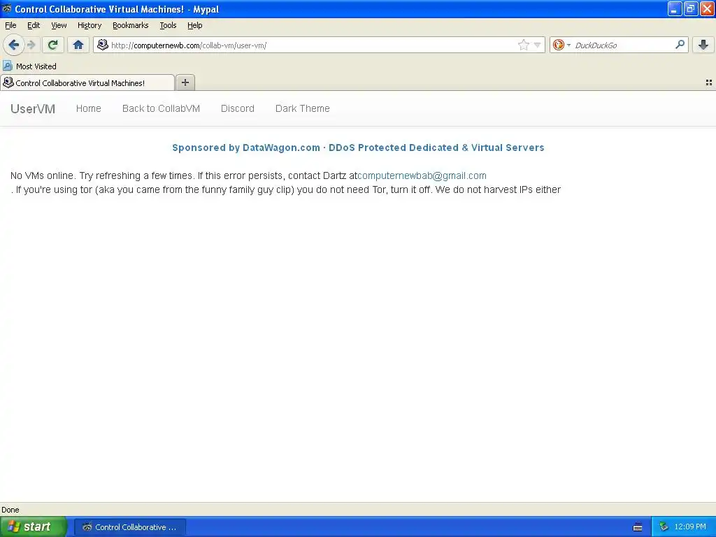Image resolution: width=716 pixels, height=537 pixels.
Task: Select the Control Collaborative Virtual Machines tab
Action: click(87, 83)
